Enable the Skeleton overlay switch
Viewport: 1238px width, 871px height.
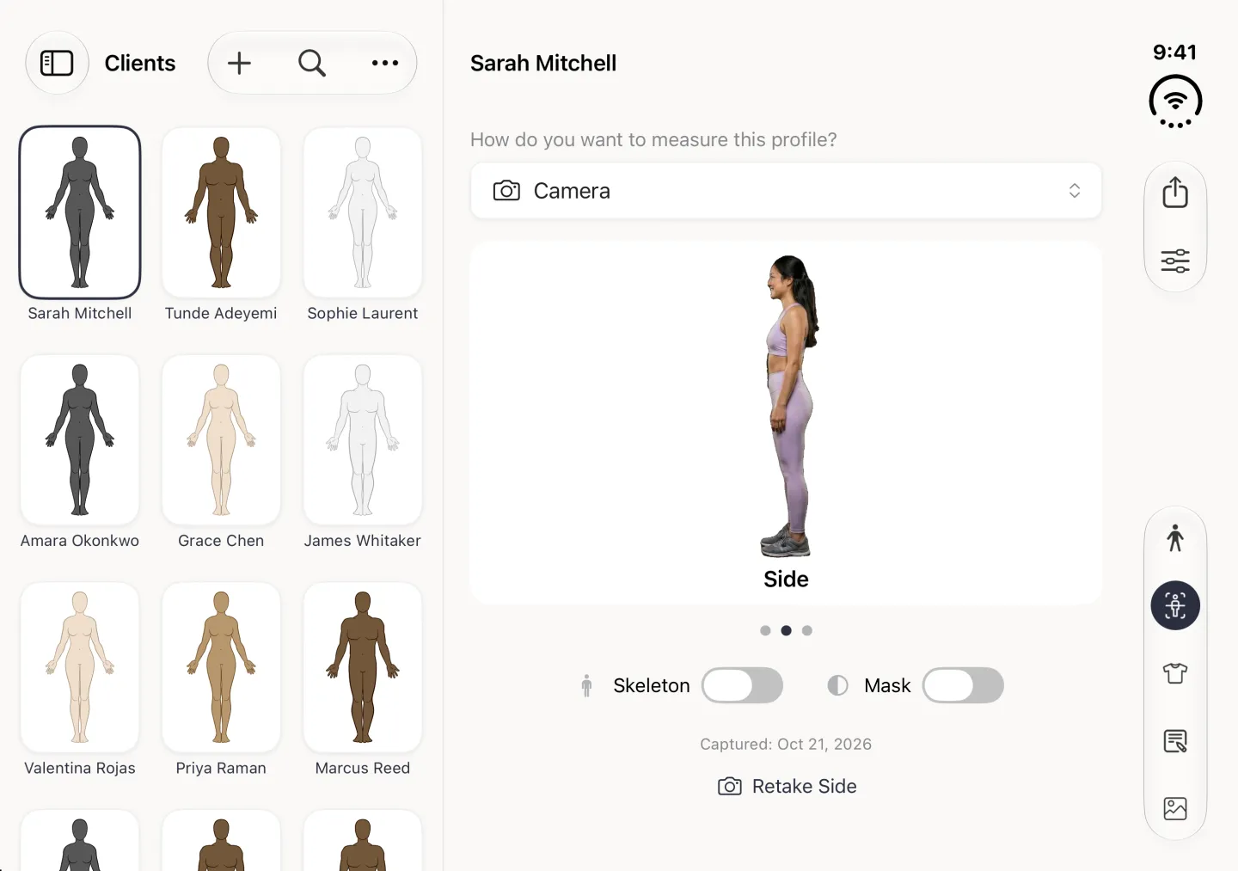pos(742,685)
